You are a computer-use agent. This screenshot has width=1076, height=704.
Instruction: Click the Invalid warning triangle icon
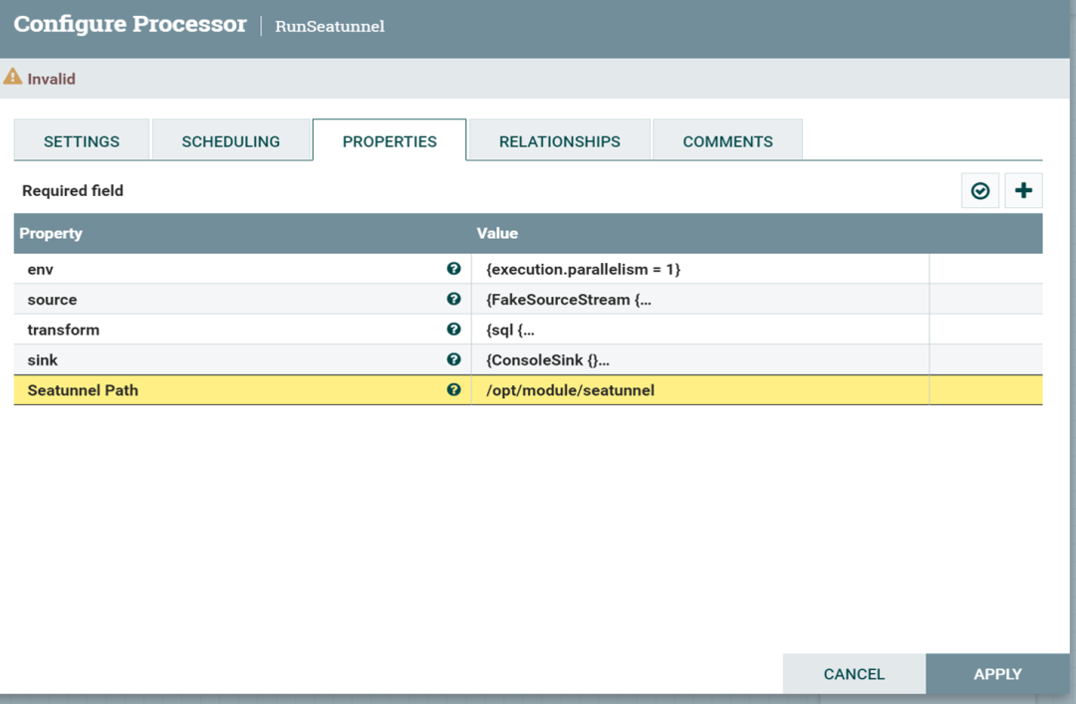point(12,77)
